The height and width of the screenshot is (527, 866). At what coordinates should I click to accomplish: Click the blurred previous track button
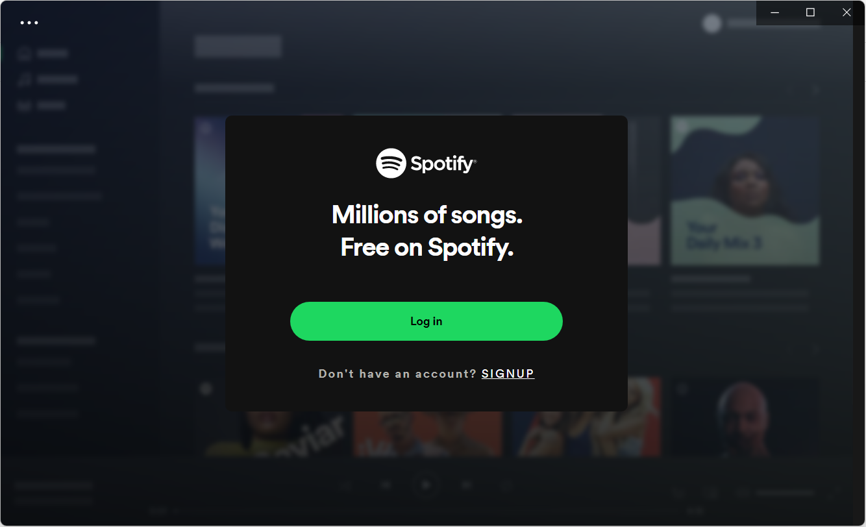(386, 485)
